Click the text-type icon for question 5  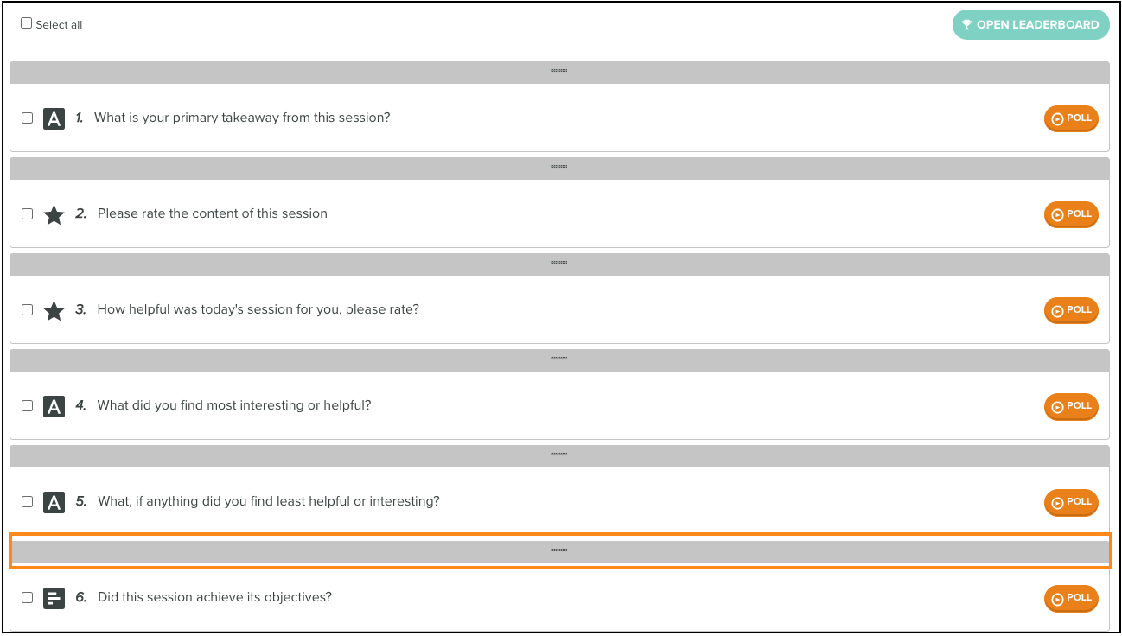[x=54, y=502]
